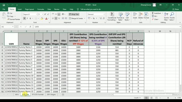The height and width of the screenshot is (102, 182).
Task: Add a new sheet with plus icon
Action: pos(63,94)
